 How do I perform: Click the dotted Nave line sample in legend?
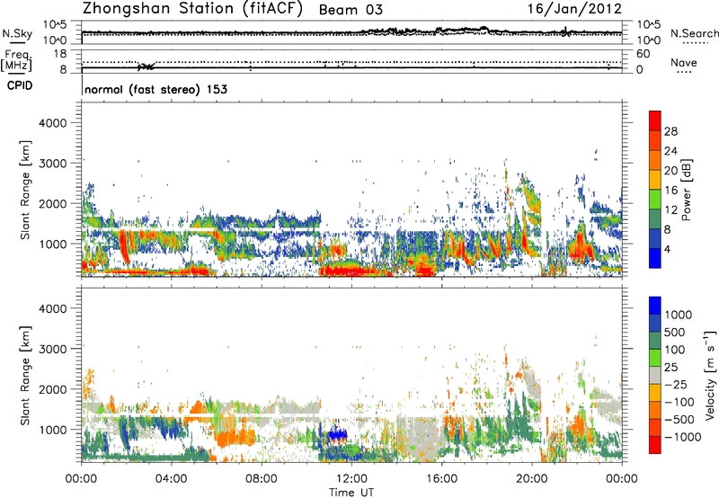pyautogui.click(x=684, y=72)
